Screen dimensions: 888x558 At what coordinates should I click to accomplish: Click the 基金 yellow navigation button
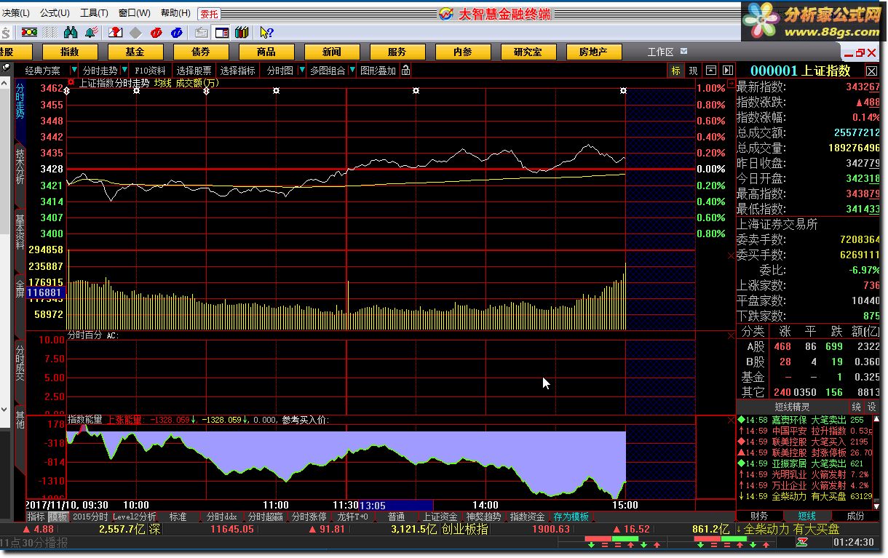pos(135,52)
